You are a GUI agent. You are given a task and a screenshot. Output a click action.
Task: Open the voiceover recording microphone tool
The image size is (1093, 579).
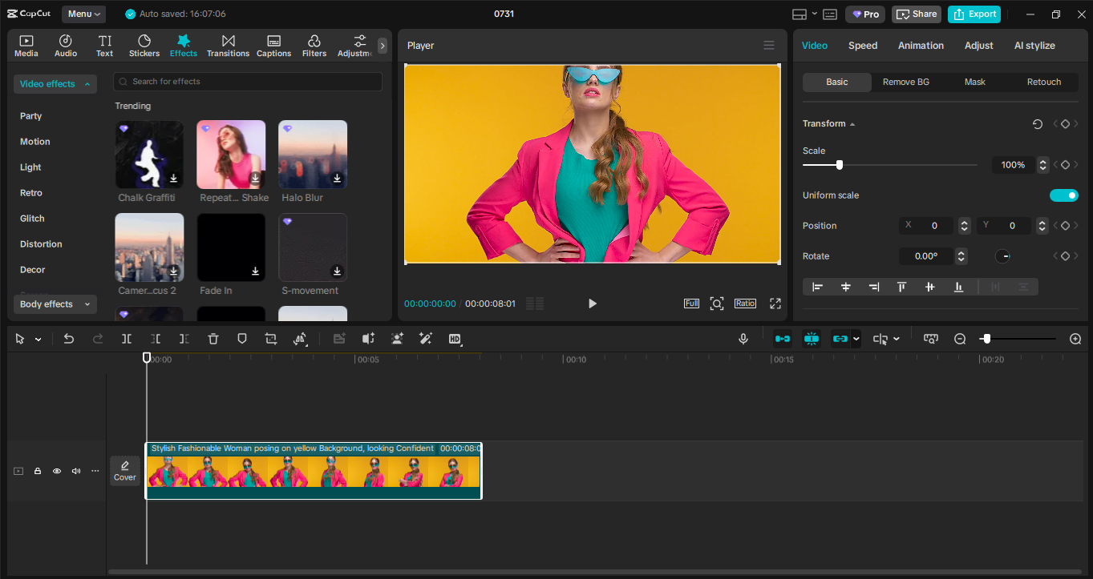click(x=743, y=339)
